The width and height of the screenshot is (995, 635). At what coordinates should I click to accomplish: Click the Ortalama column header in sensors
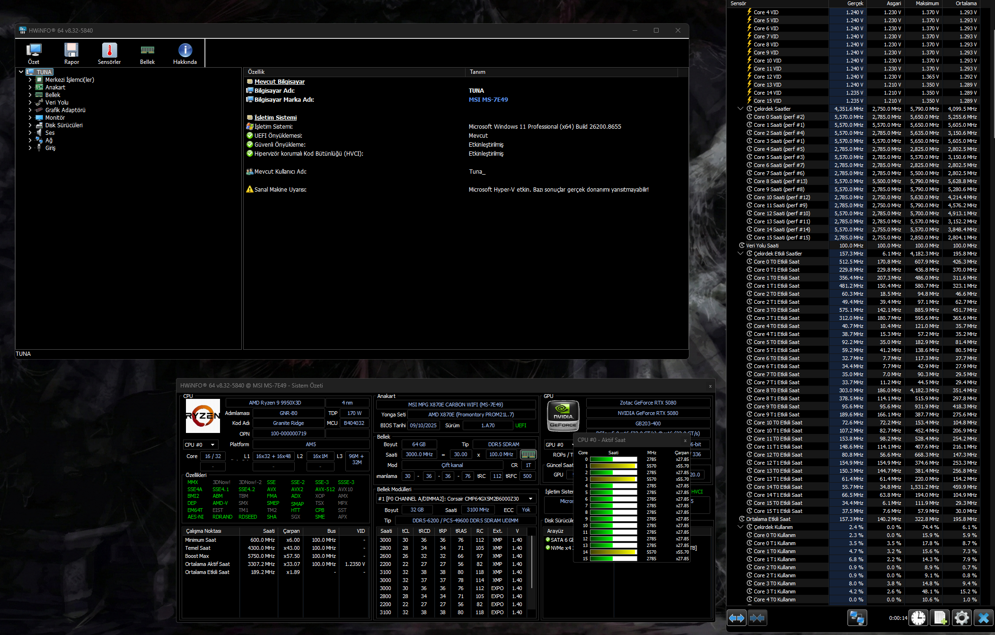pos(961,3)
